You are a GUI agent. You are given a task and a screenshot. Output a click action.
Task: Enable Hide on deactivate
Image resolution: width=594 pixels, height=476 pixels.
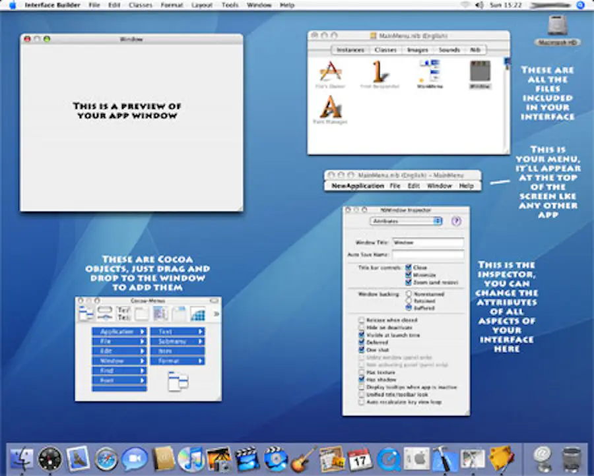(362, 327)
